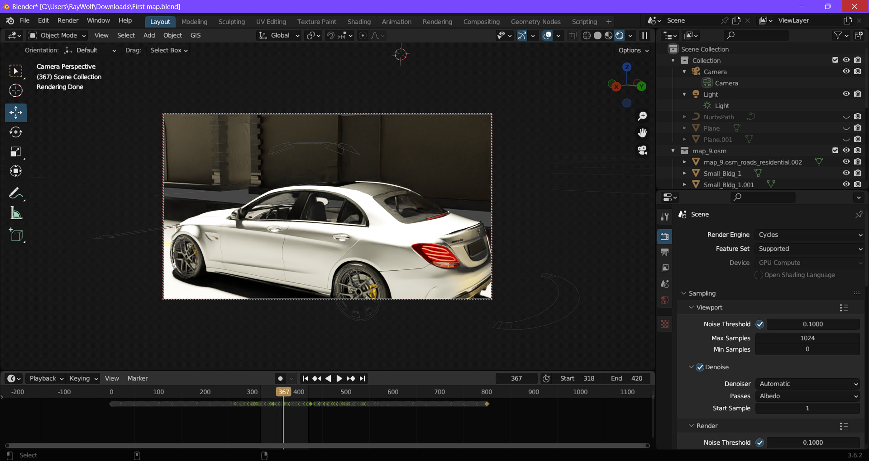
Task: Disable the Denoise checkbox
Action: 700,367
